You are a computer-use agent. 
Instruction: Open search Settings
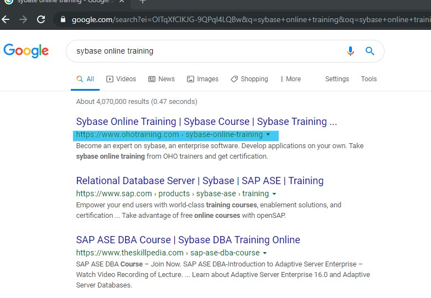coord(337,79)
